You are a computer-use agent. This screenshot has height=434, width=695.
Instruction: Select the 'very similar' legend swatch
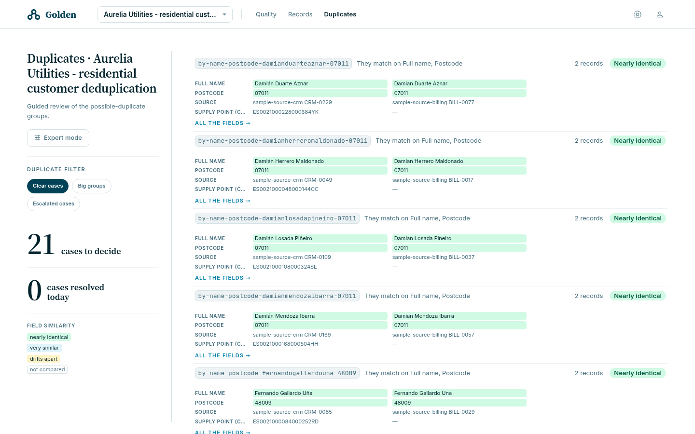pyautogui.click(x=44, y=348)
